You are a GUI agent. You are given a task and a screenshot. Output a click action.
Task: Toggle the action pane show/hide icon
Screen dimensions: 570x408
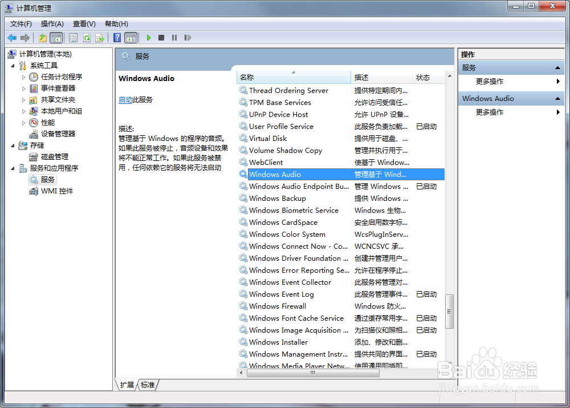click(131, 38)
